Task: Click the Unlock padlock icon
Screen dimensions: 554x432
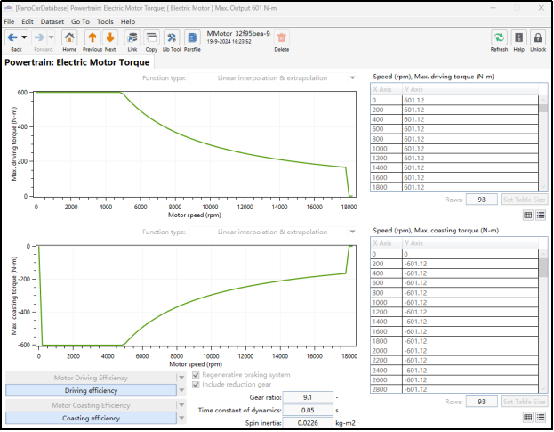Action: [x=538, y=37]
